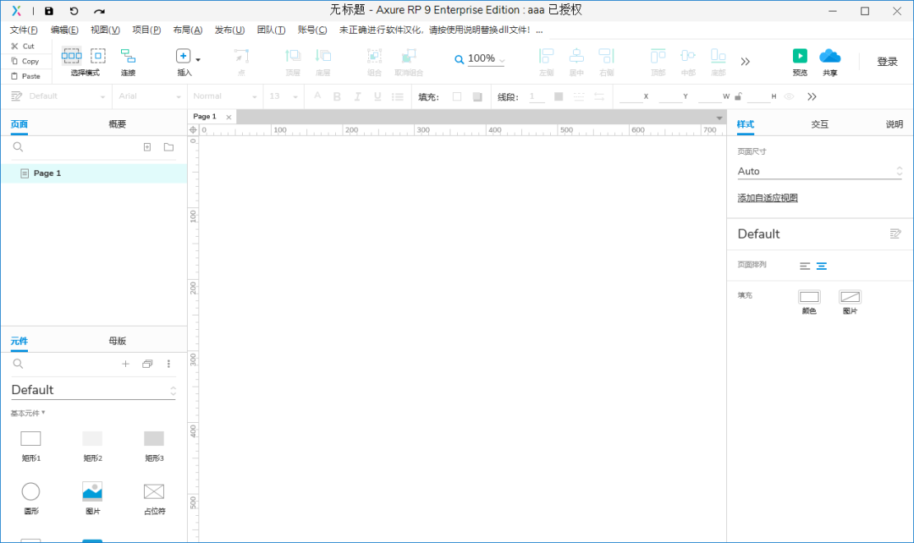Select the intersected selection mode icon

click(71, 56)
